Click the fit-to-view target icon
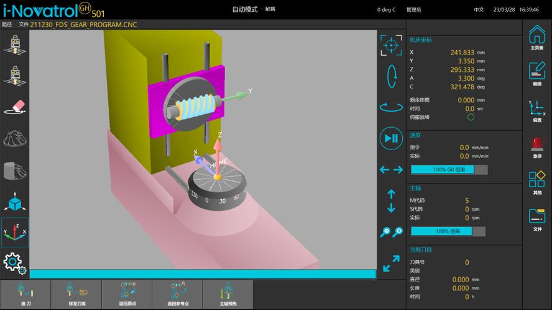Viewport: 552px width, 310px height. pyautogui.click(x=391, y=45)
